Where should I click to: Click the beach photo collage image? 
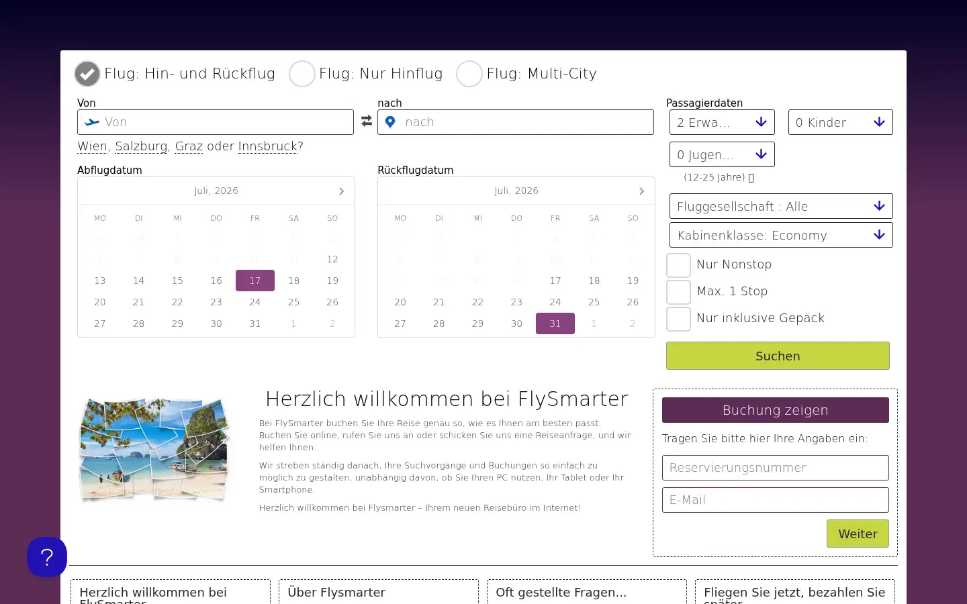(x=154, y=449)
